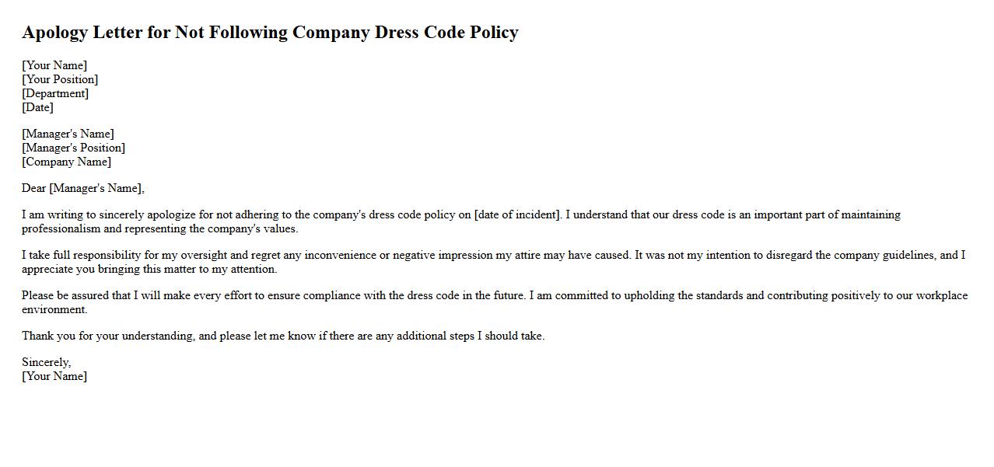Click the "Sincerely," closing line
Screen dimensions: 994x467
pos(47,362)
